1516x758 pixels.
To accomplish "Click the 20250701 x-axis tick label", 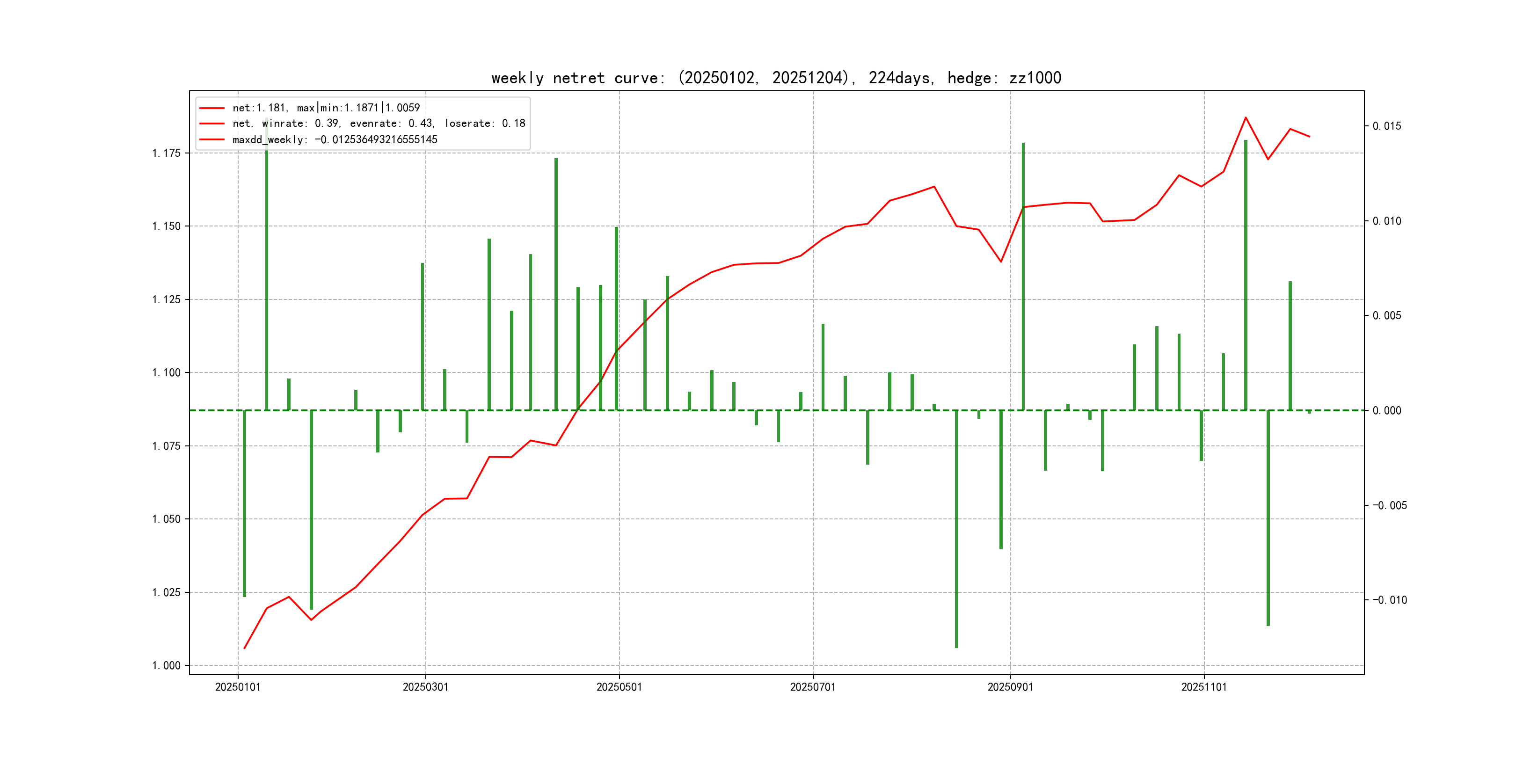I will [813, 687].
